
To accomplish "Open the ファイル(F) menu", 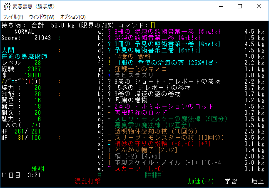I will coord(13,17).
